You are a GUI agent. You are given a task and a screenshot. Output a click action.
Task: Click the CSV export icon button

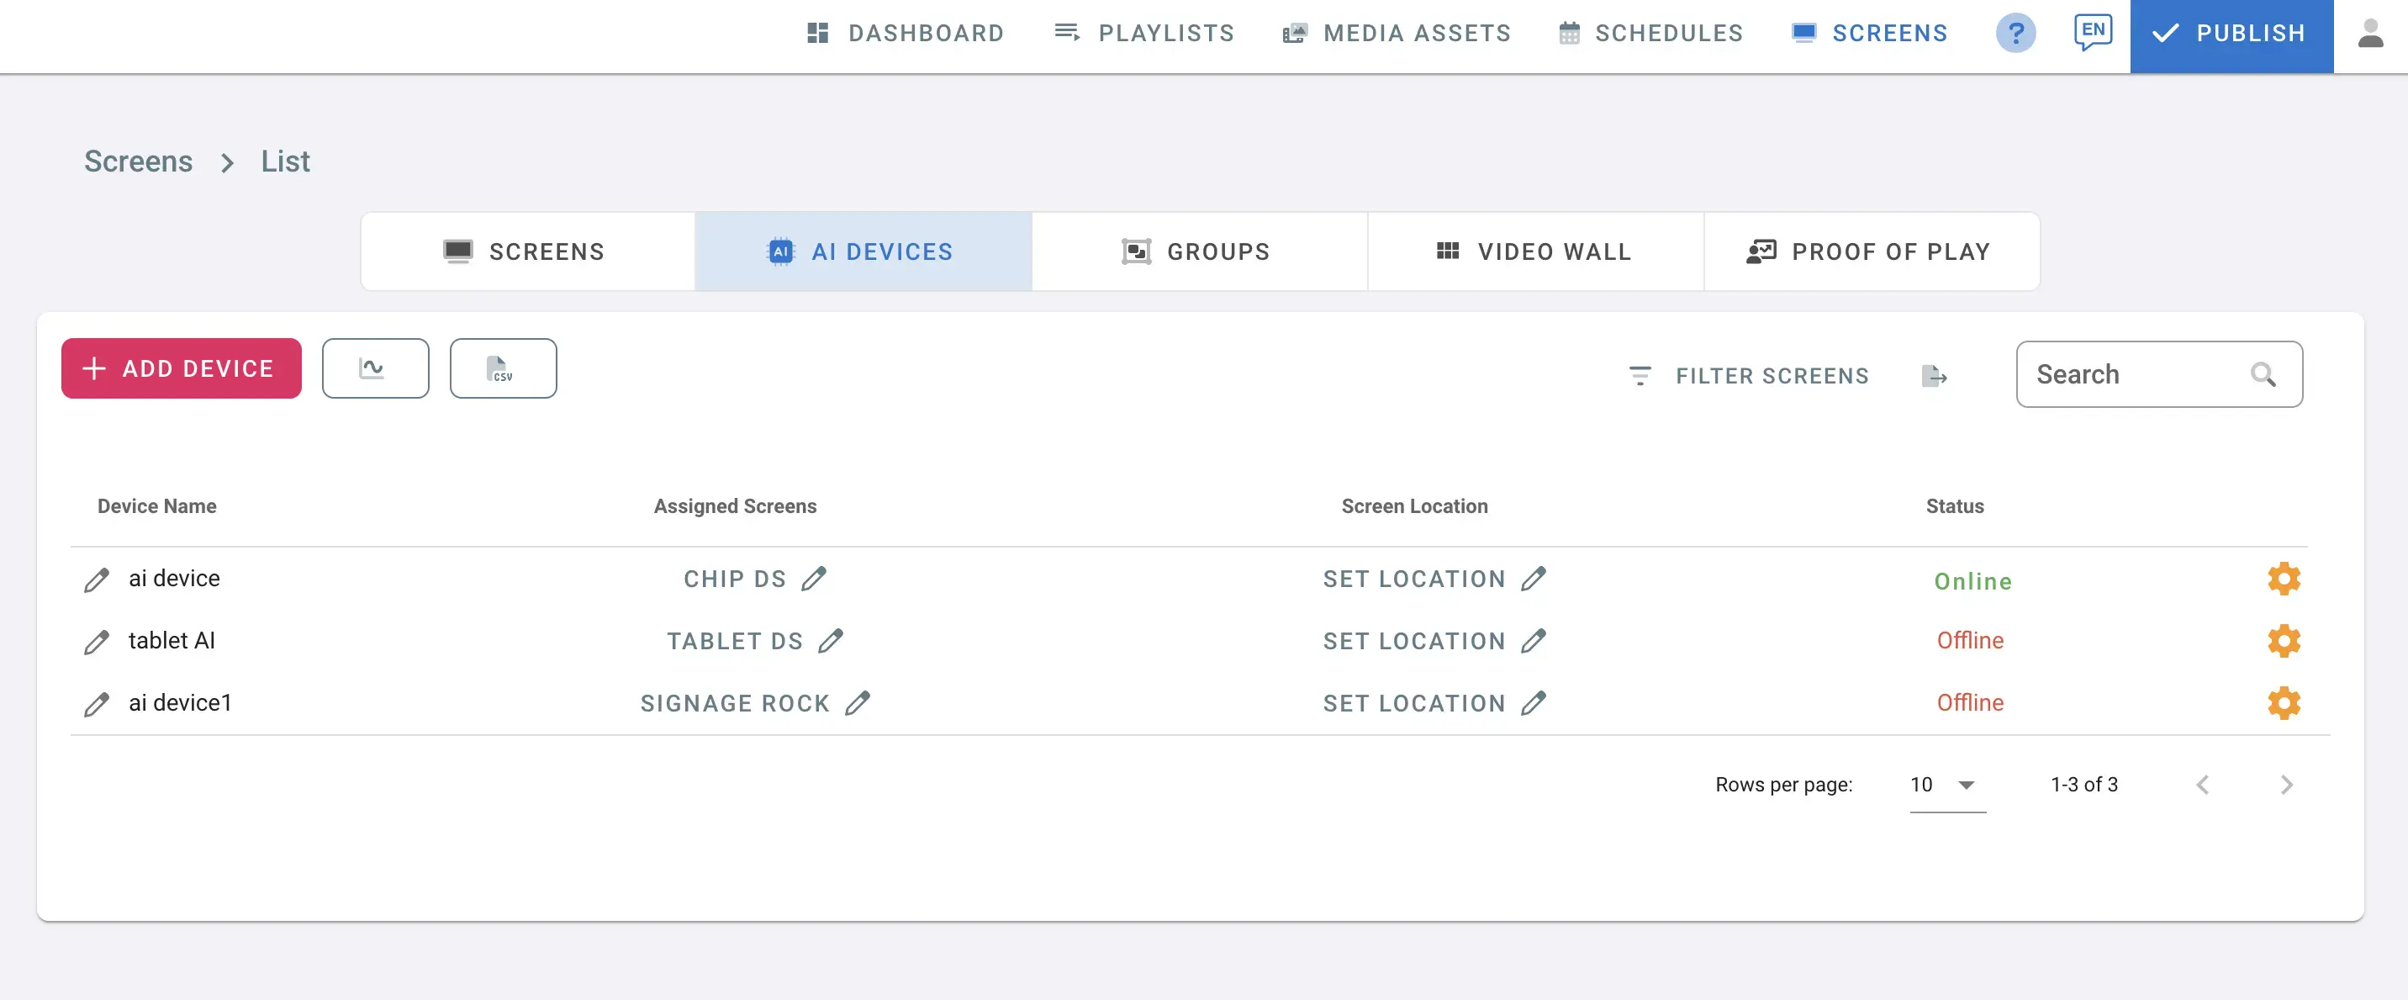point(502,368)
